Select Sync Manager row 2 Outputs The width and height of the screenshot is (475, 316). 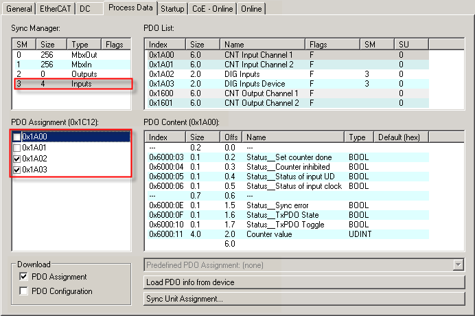tap(71, 74)
